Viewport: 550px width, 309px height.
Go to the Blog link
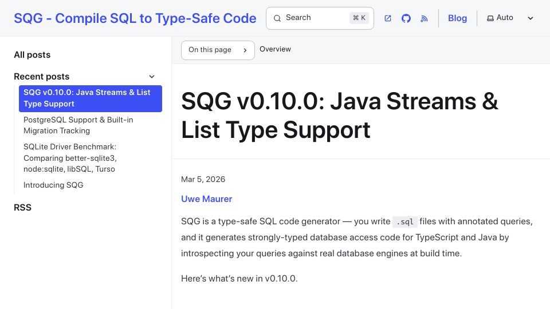coord(457,18)
